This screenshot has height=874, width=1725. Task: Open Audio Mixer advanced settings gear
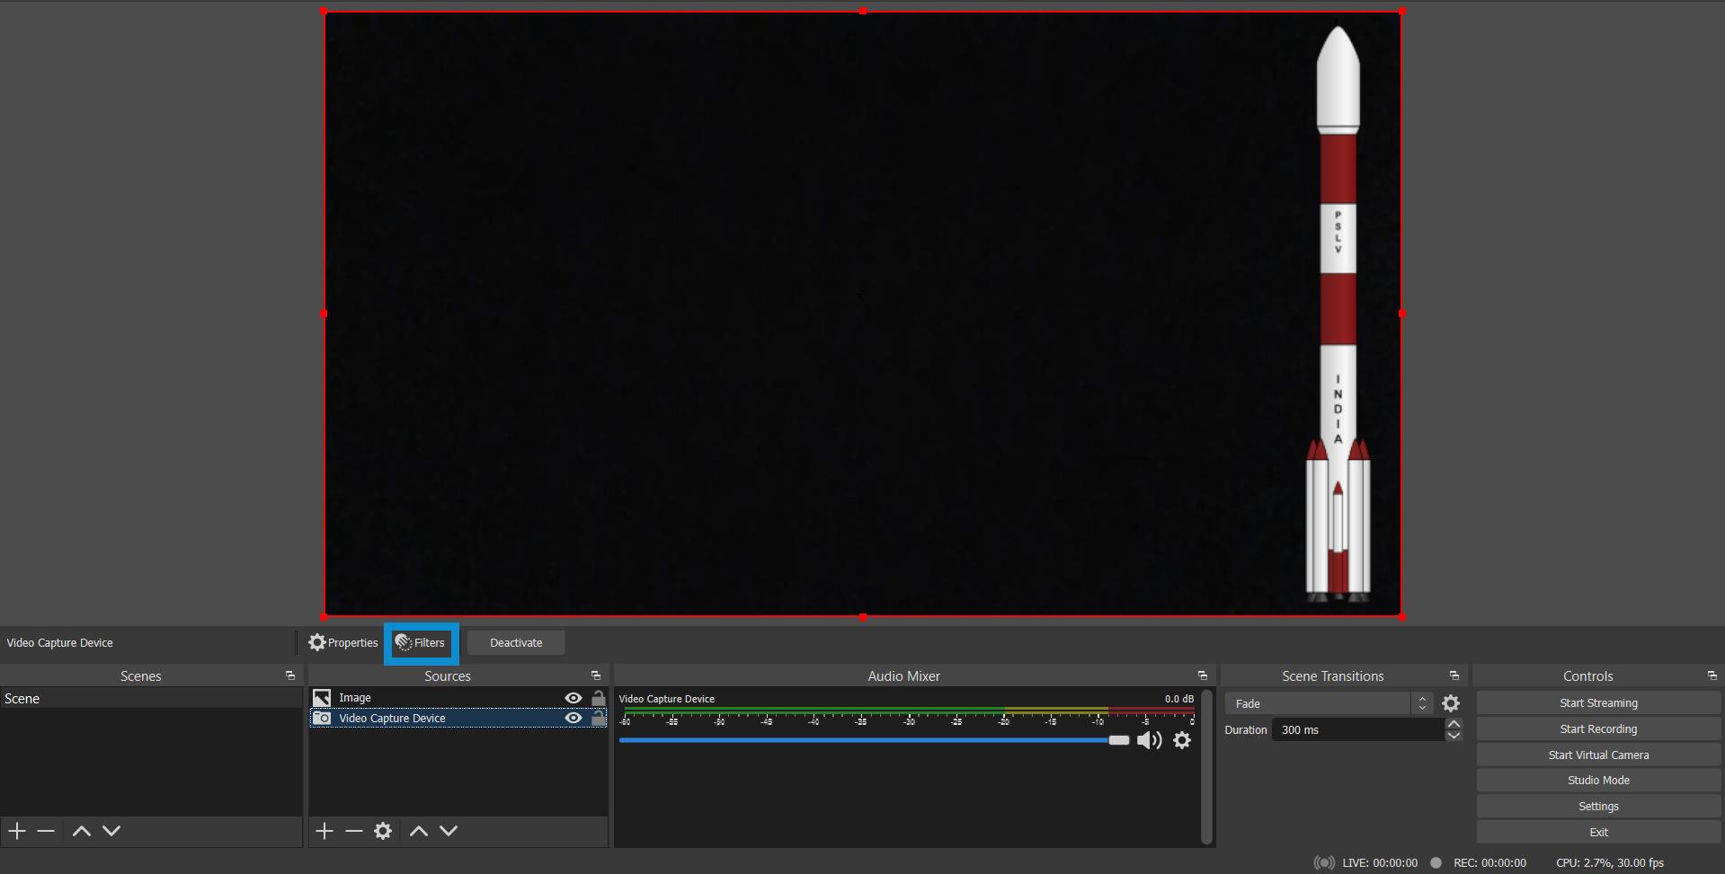point(1182,740)
